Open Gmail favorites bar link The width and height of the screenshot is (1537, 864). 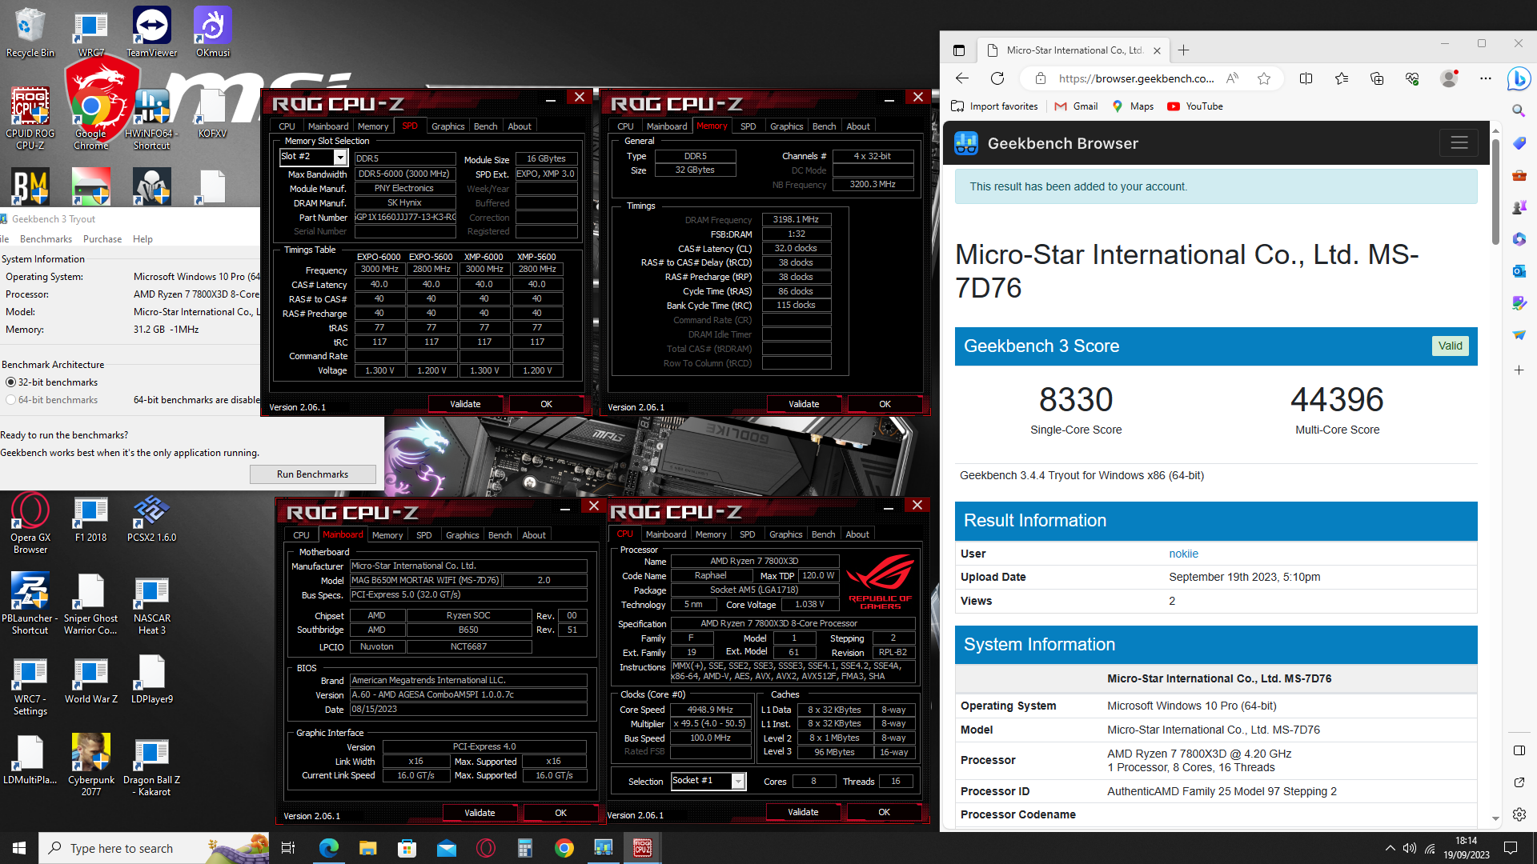pos(1076,106)
